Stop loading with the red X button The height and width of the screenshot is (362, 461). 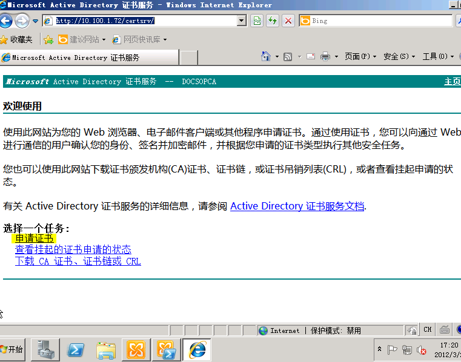tap(288, 21)
